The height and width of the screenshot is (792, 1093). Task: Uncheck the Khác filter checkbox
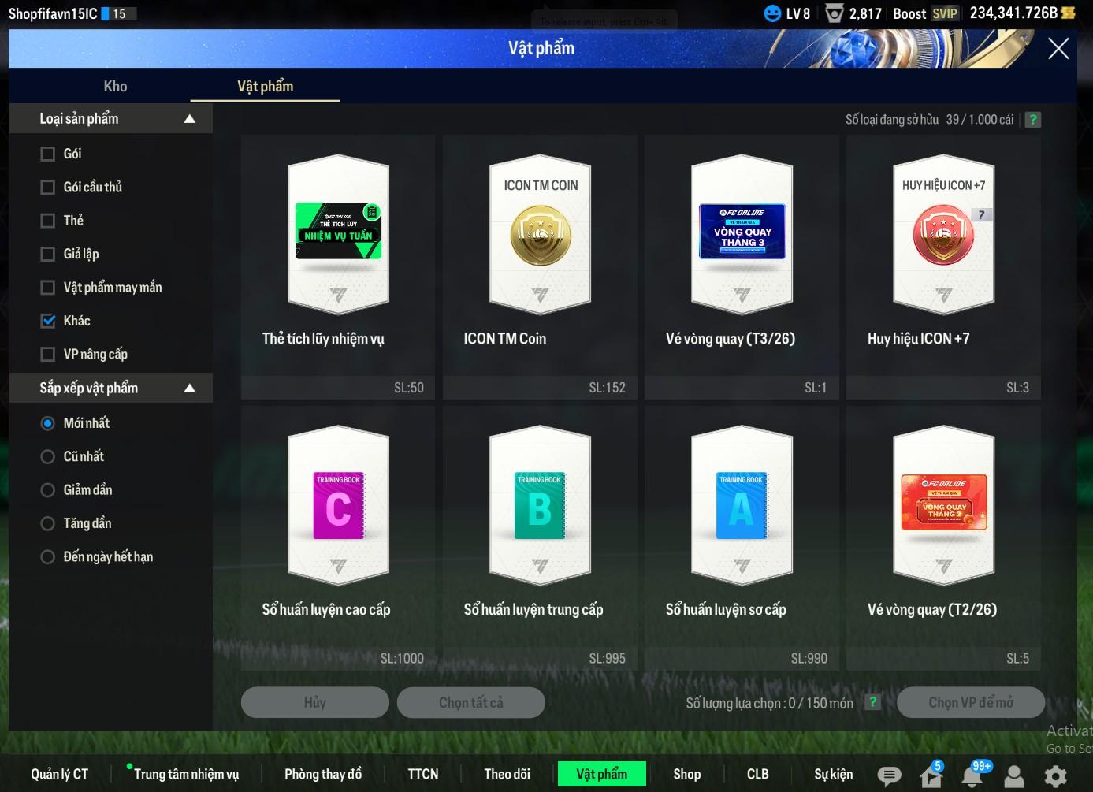pos(48,321)
